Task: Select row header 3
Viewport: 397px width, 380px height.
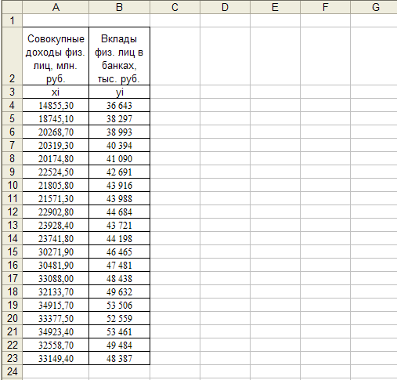Action: click(x=12, y=92)
